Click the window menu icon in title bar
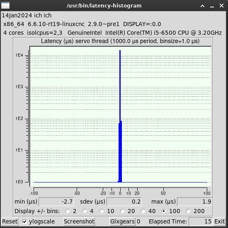 pyautogui.click(x=5, y=5)
